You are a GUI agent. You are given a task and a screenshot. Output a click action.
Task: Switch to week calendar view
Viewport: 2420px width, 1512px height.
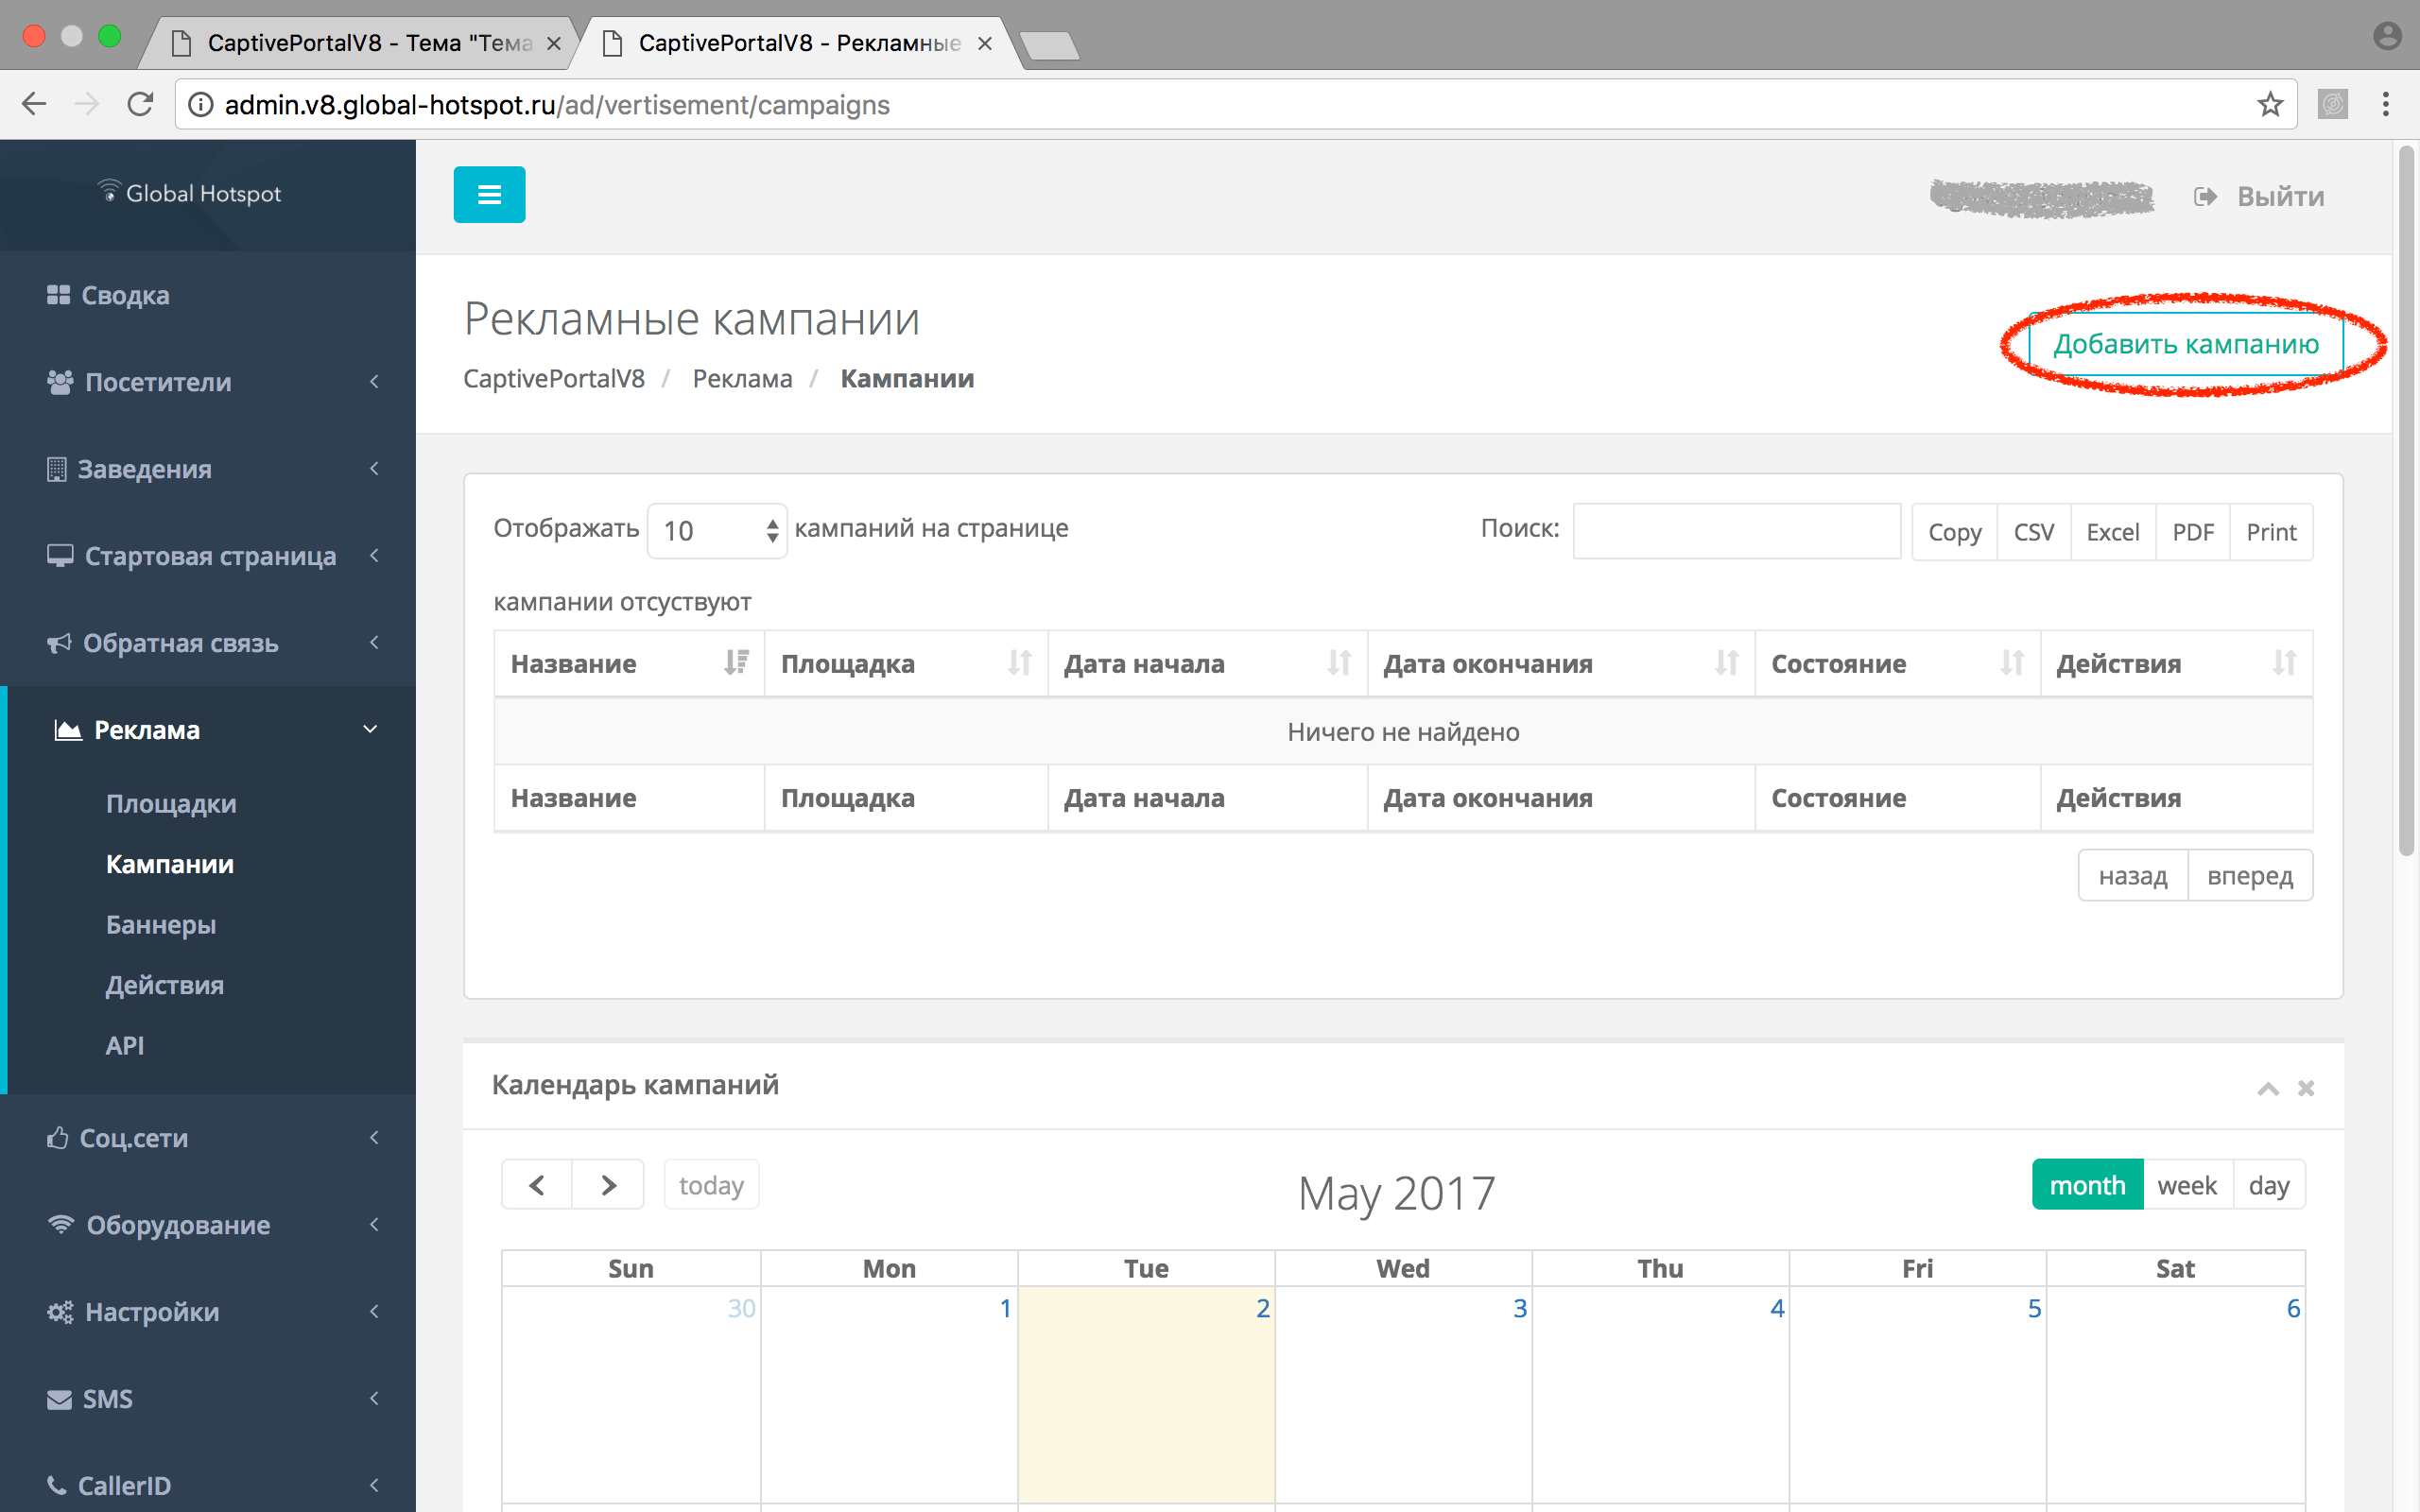[2183, 1184]
